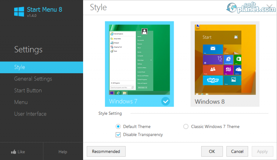This screenshot has height=160, width=277.
Task: Open Help in the sidebar footer
Action: coord(63,152)
